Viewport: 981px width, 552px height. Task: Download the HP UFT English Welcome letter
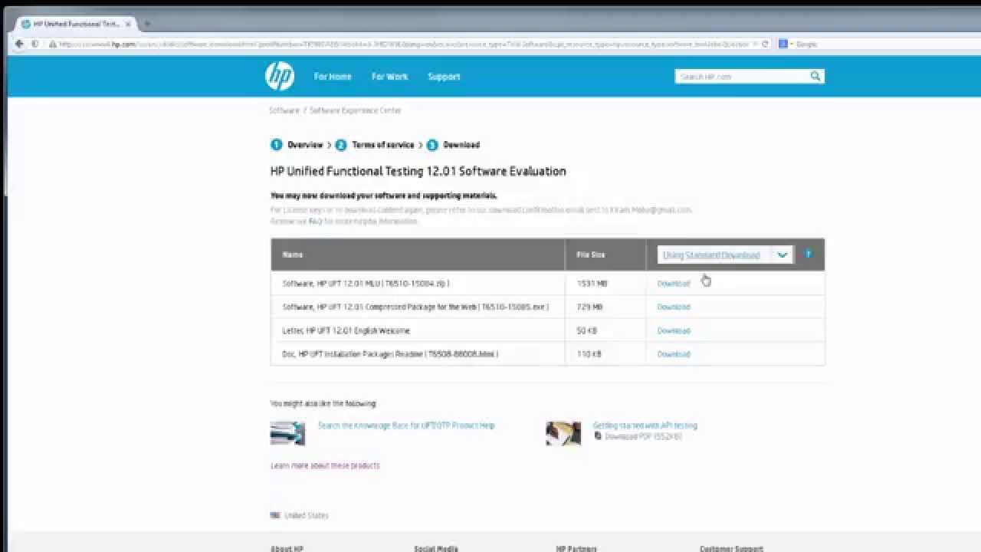[x=674, y=330]
